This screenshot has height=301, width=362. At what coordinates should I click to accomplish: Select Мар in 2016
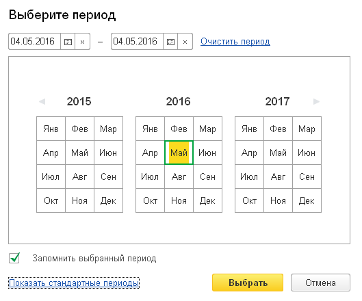click(x=207, y=129)
